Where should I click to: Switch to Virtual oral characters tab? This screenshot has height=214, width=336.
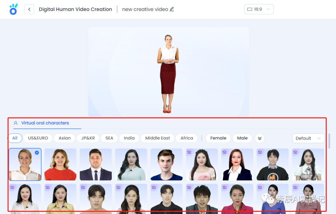45,123
